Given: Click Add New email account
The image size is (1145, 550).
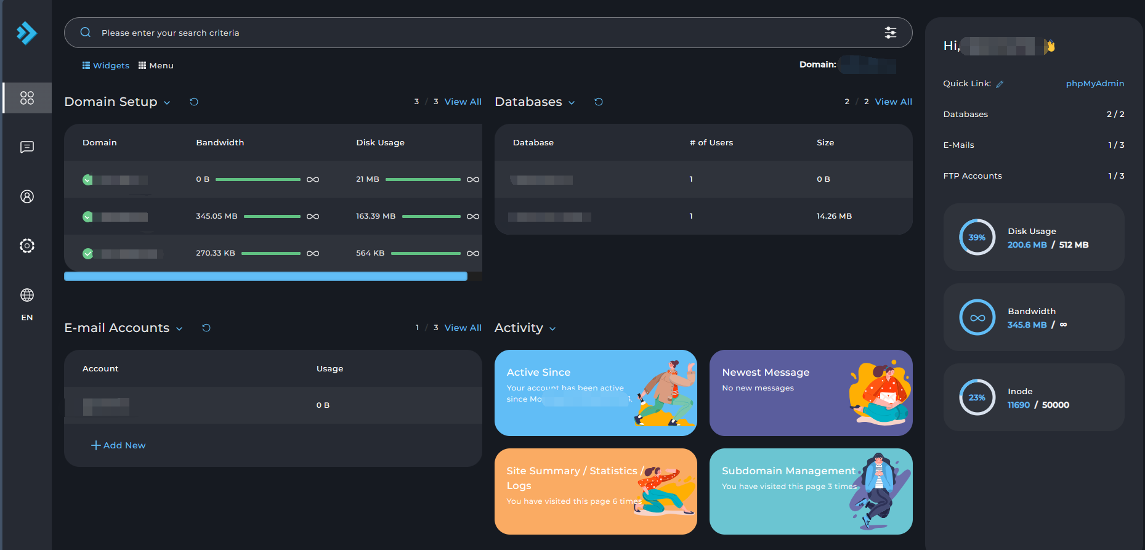Looking at the screenshot, I should (118, 445).
